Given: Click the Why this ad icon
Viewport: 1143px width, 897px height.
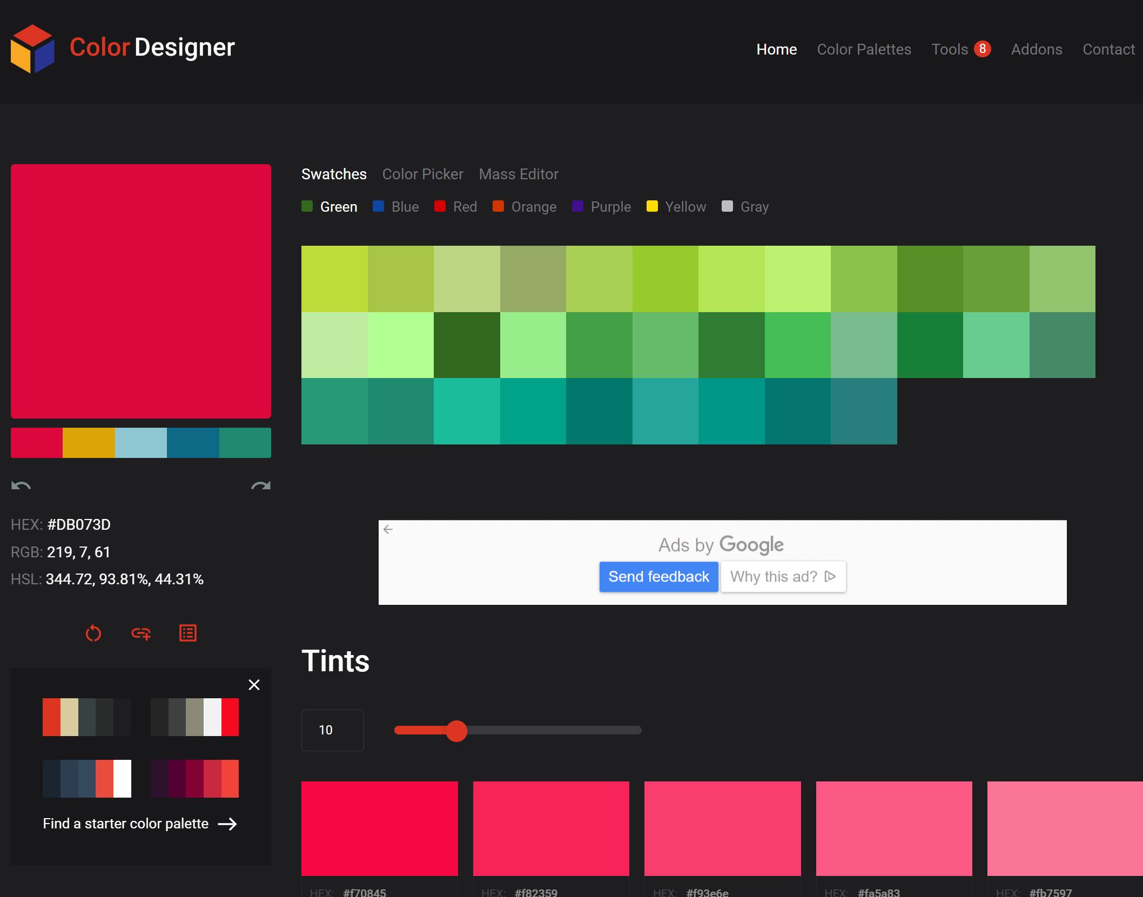Looking at the screenshot, I should [x=830, y=577].
